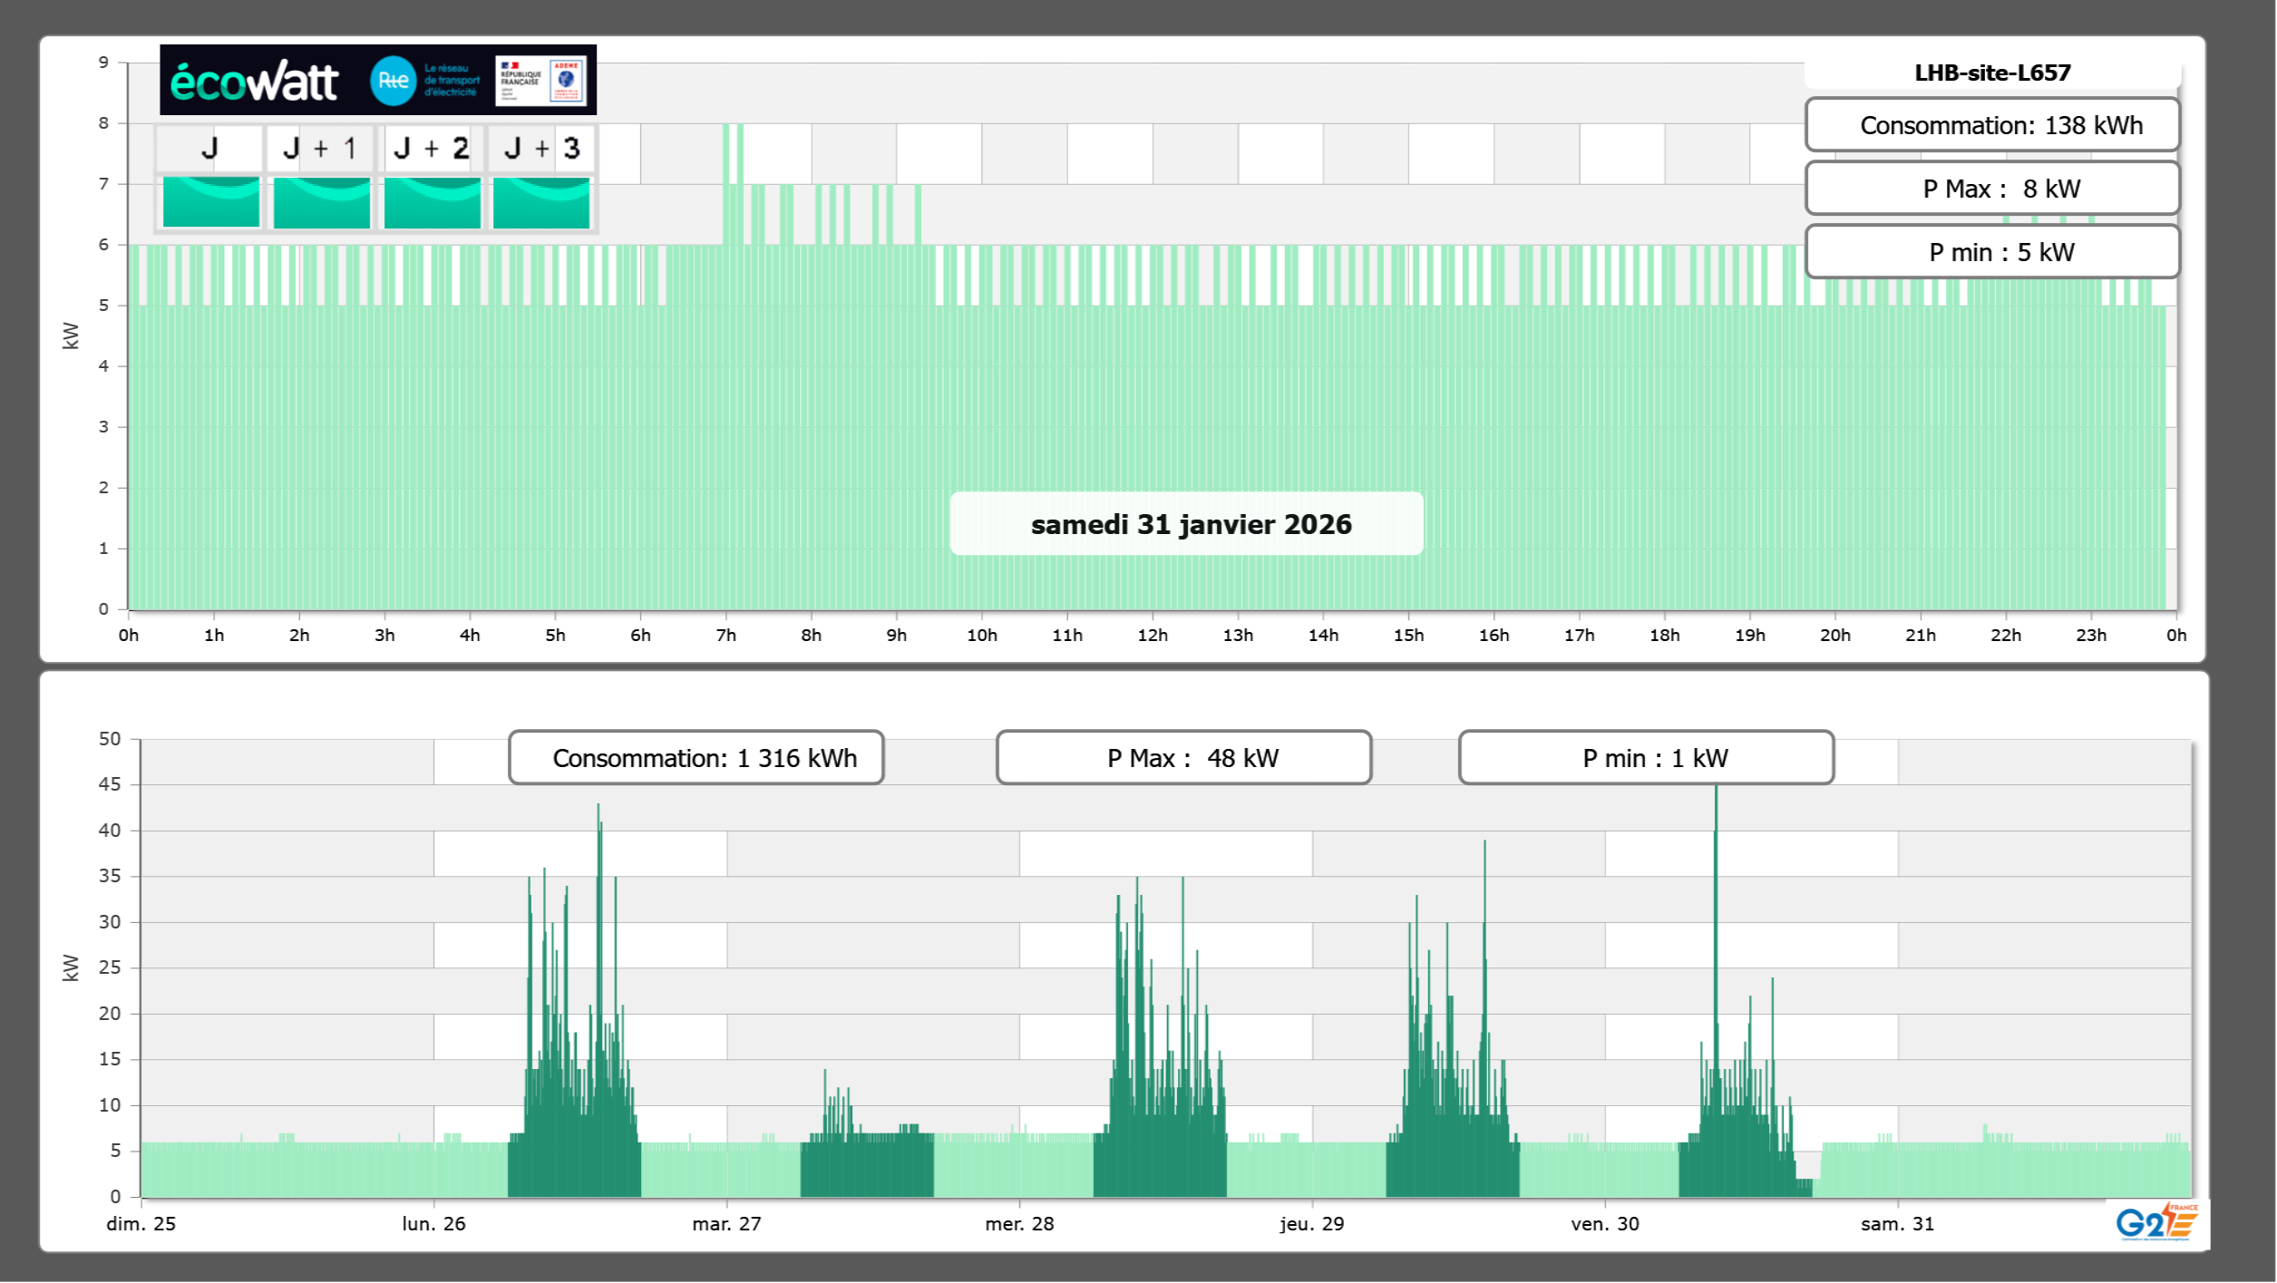
Task: Click the République Française ADEME logo
Action: [541, 81]
